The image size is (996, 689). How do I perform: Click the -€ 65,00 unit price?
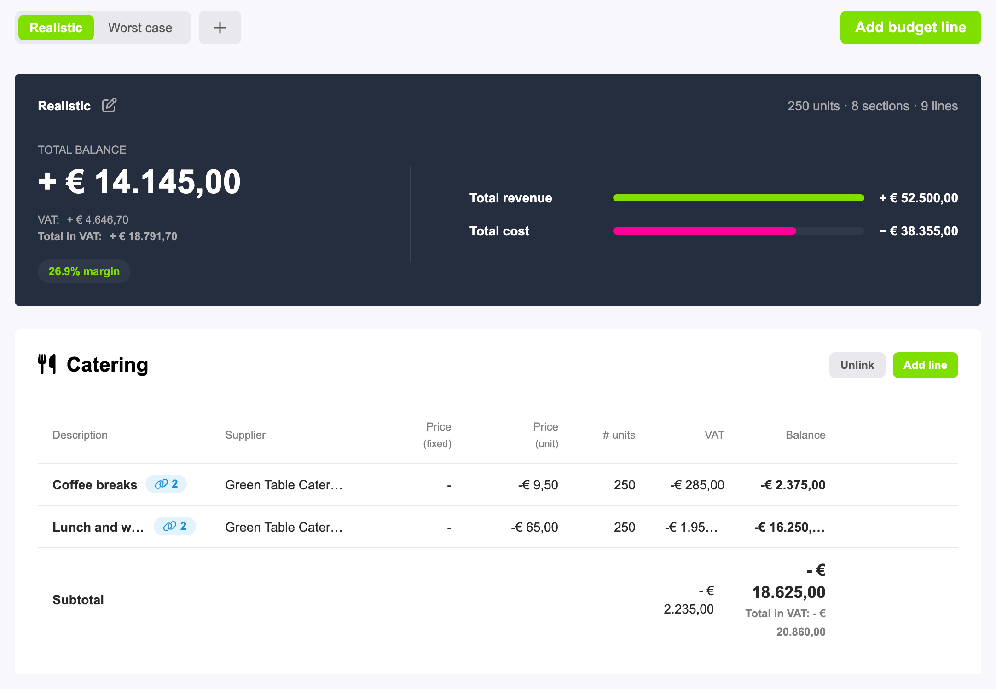534,527
